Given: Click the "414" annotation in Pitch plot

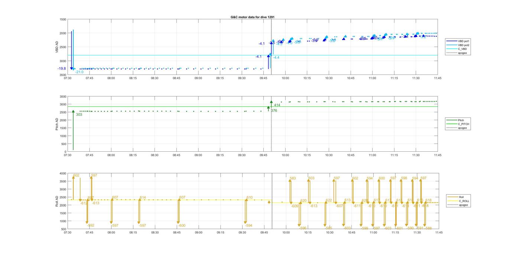Looking at the screenshot, I should [x=277, y=105].
